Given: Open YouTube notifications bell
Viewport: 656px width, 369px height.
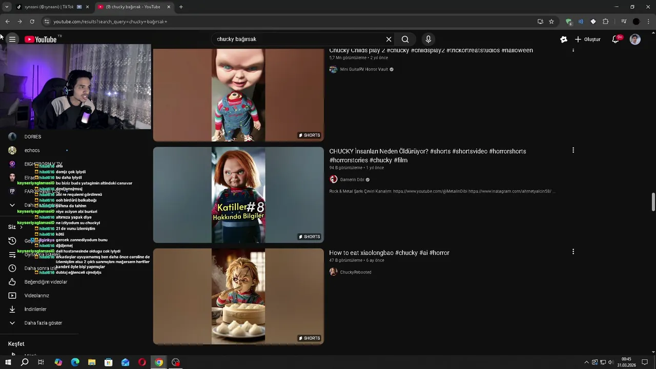Looking at the screenshot, I should pyautogui.click(x=616, y=39).
